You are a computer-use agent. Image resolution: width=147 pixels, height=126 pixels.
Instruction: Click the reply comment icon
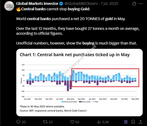18,122
